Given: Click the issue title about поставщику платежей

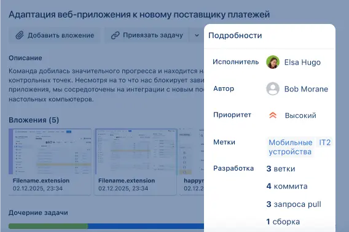Looking at the screenshot, I should pos(139,15).
